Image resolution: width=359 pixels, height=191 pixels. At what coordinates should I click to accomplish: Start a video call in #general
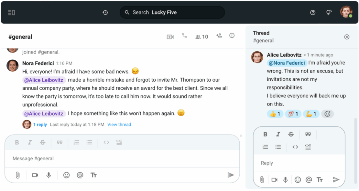point(170,37)
